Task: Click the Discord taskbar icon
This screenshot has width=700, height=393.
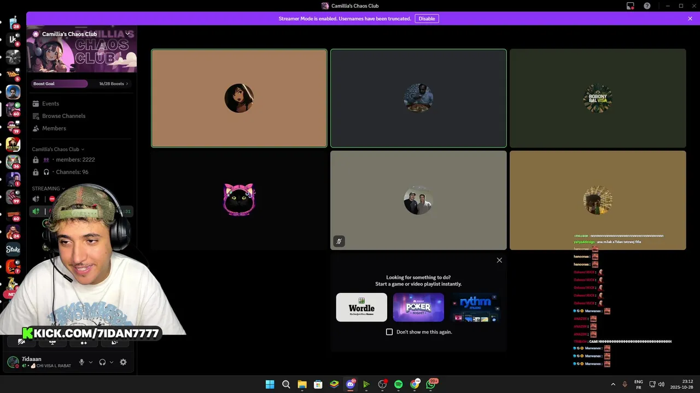Action: (x=351, y=384)
